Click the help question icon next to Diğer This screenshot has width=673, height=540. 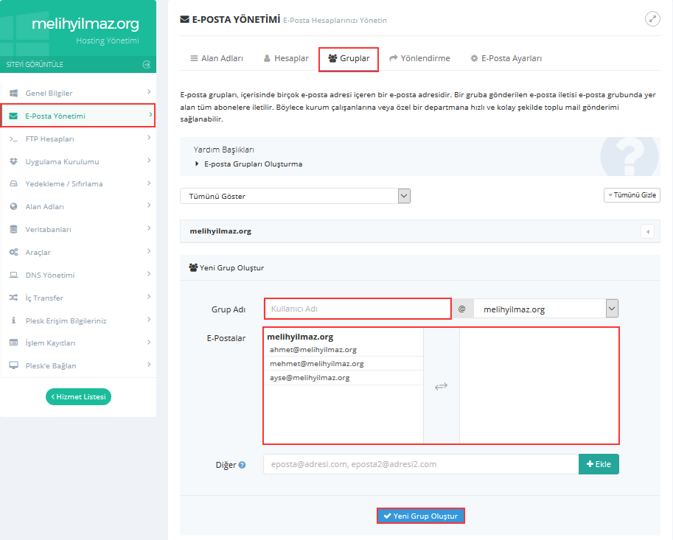click(242, 465)
